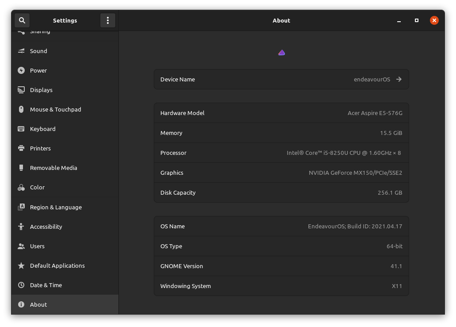
Task: Click the Default Applications star icon
Action: tap(21, 265)
